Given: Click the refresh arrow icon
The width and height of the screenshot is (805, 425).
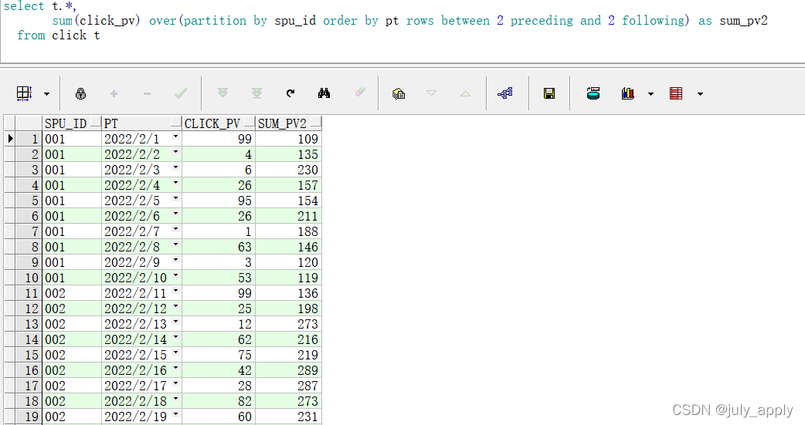Looking at the screenshot, I should tap(290, 93).
